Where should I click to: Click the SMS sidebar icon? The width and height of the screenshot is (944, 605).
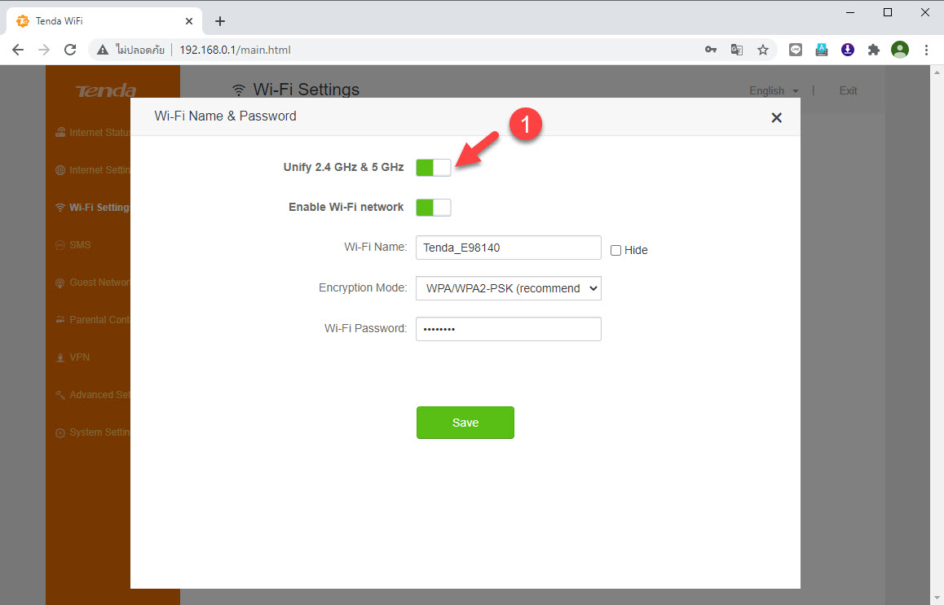point(60,245)
